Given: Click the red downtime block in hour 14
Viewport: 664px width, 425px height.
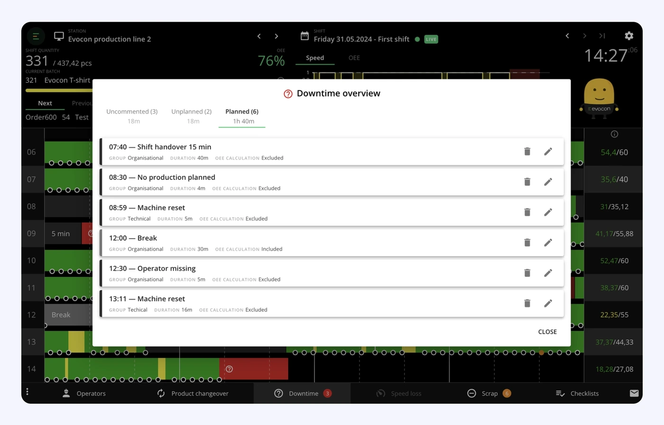Looking at the screenshot, I should point(254,369).
